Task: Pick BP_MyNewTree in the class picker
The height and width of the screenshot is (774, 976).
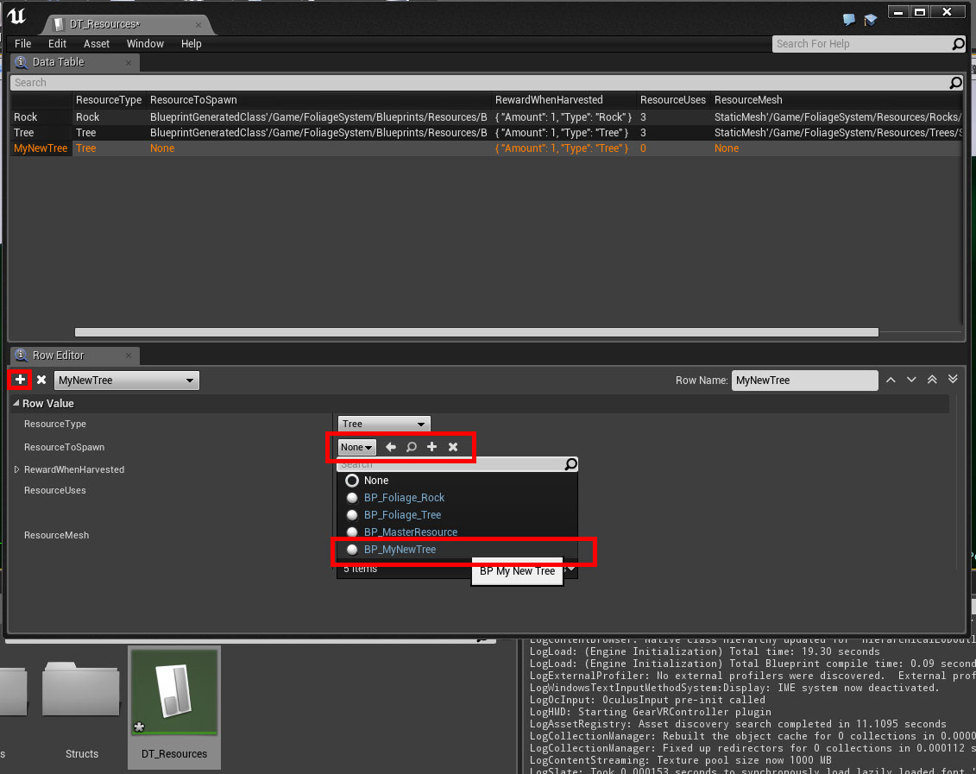Action: (400, 550)
